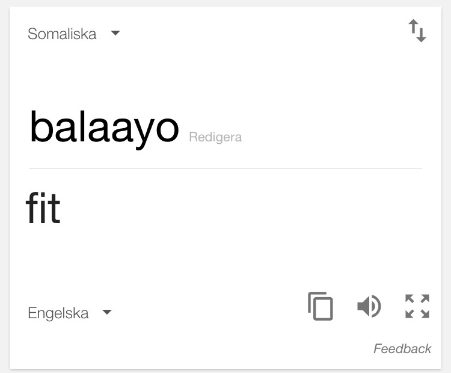Click the top-right arrow of fullscreen icon
The image size is (451, 373).
click(425, 298)
